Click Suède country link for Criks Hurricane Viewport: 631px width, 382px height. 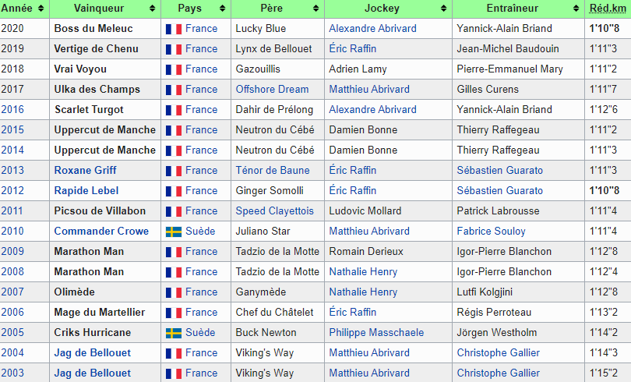pyautogui.click(x=200, y=333)
